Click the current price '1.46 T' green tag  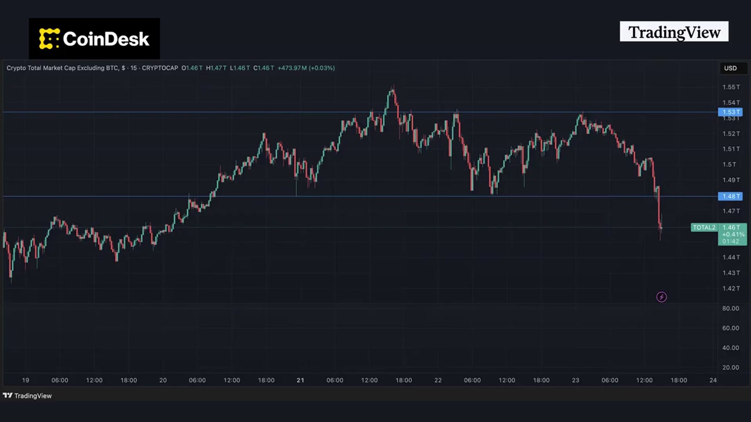(x=731, y=227)
